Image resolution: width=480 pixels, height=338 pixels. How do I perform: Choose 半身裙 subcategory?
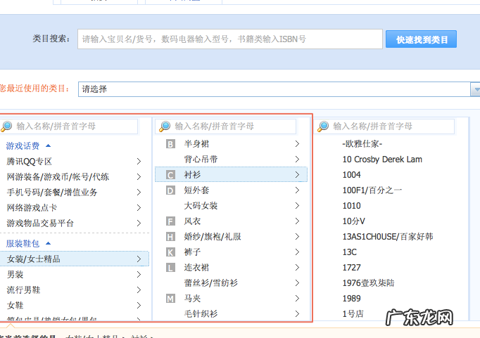pos(198,144)
